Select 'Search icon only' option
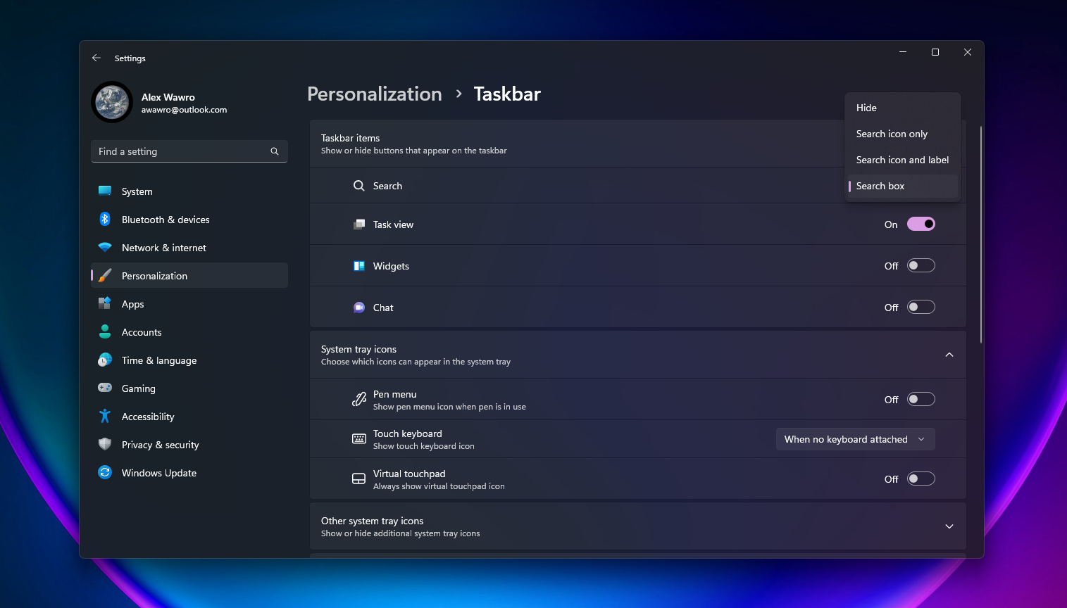The image size is (1067, 608). pyautogui.click(x=892, y=134)
